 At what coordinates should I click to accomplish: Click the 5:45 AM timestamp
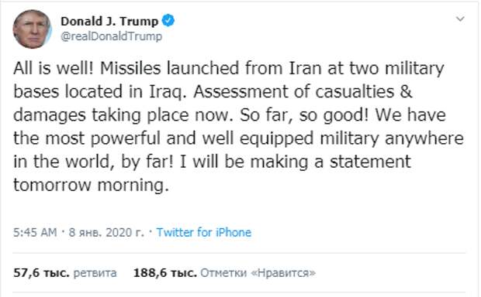pos(35,233)
